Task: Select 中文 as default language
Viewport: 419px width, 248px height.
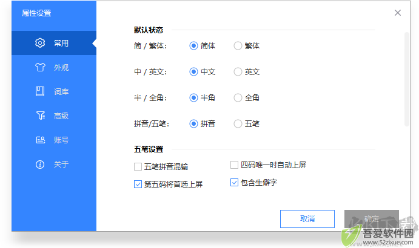Action: pos(193,72)
